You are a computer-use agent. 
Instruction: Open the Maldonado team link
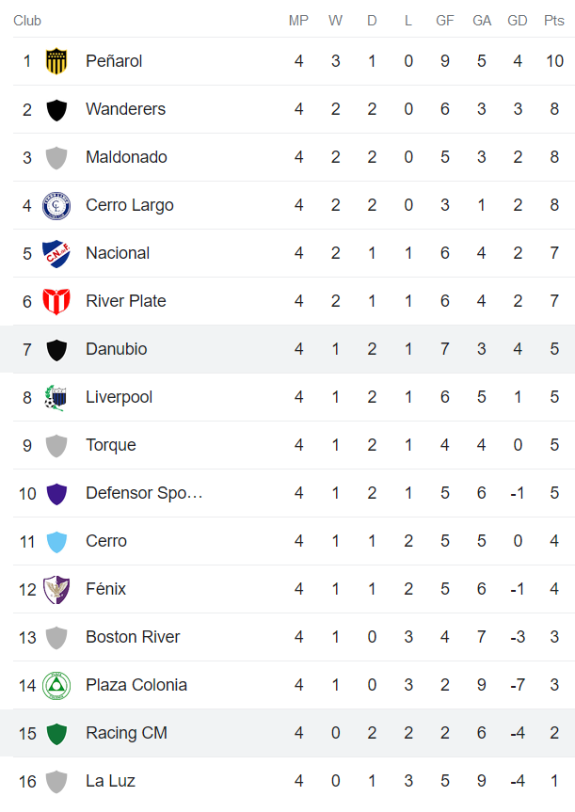click(126, 157)
